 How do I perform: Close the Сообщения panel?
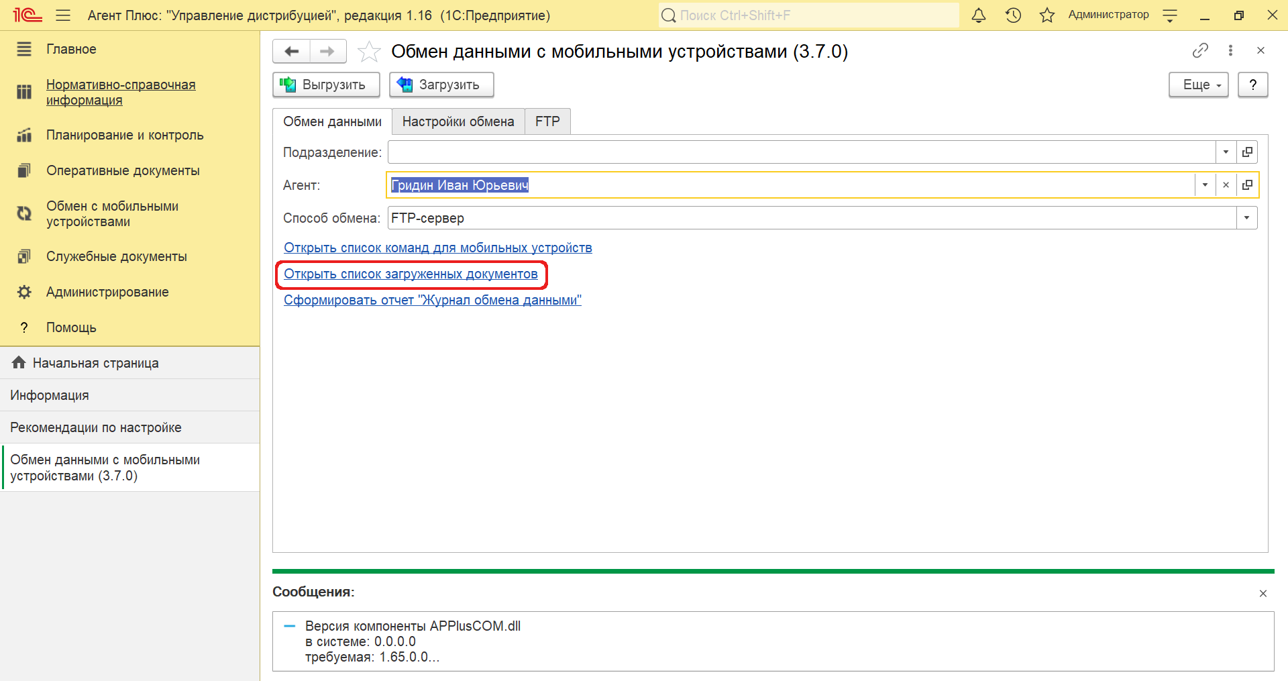pyautogui.click(x=1263, y=593)
